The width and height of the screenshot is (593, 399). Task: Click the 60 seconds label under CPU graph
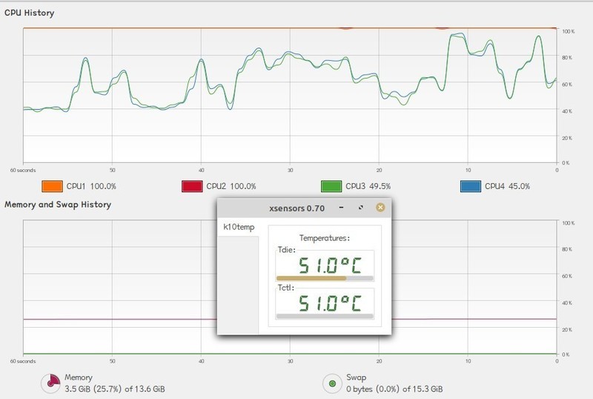click(x=23, y=171)
